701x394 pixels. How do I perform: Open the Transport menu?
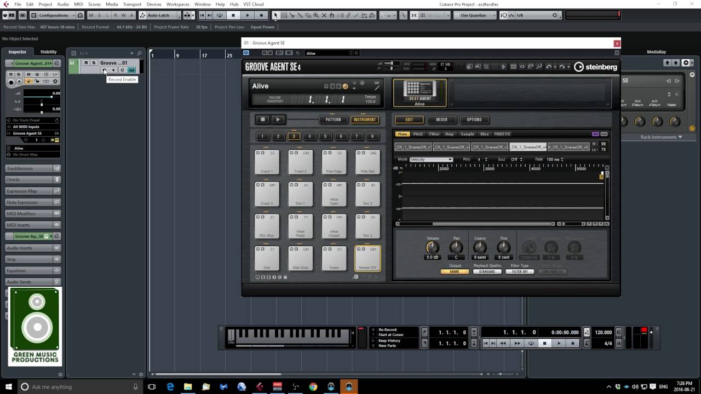[x=132, y=4]
